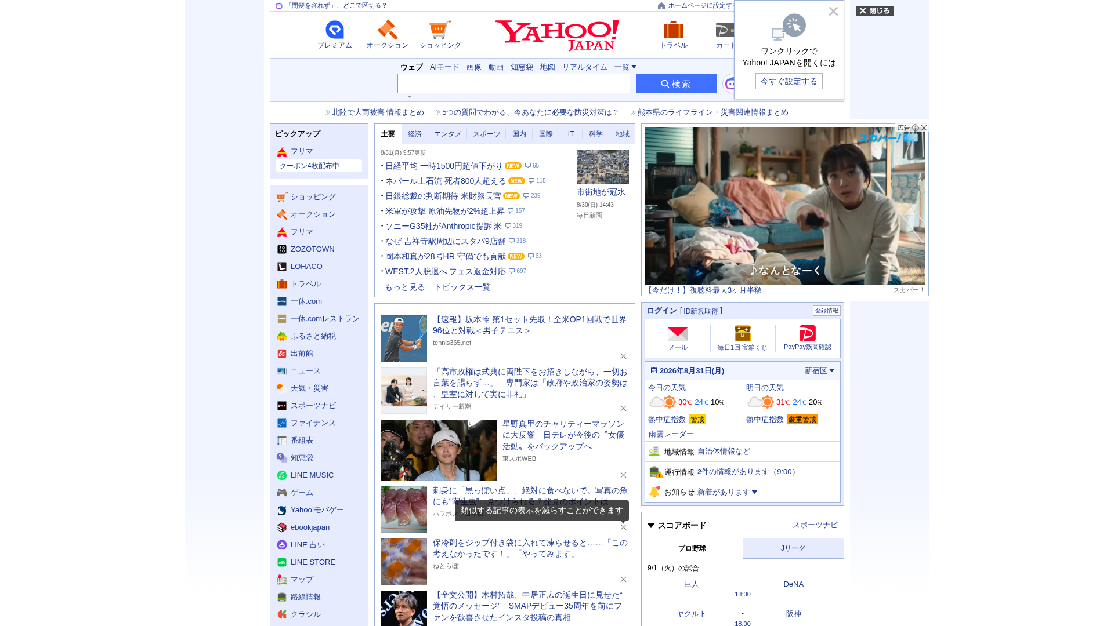
Task: Click the 今すぐ設定する button
Action: pyautogui.click(x=789, y=81)
